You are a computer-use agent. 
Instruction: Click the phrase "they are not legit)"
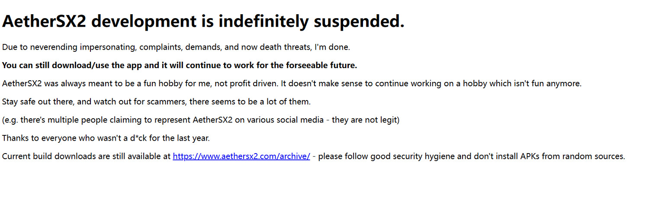click(x=366, y=120)
